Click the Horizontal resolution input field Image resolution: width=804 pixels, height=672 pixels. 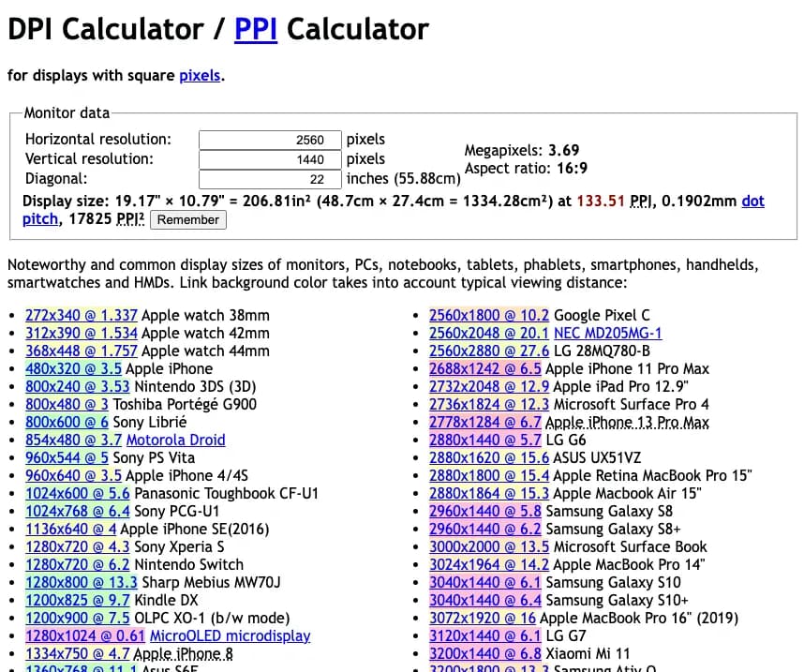tap(270, 139)
